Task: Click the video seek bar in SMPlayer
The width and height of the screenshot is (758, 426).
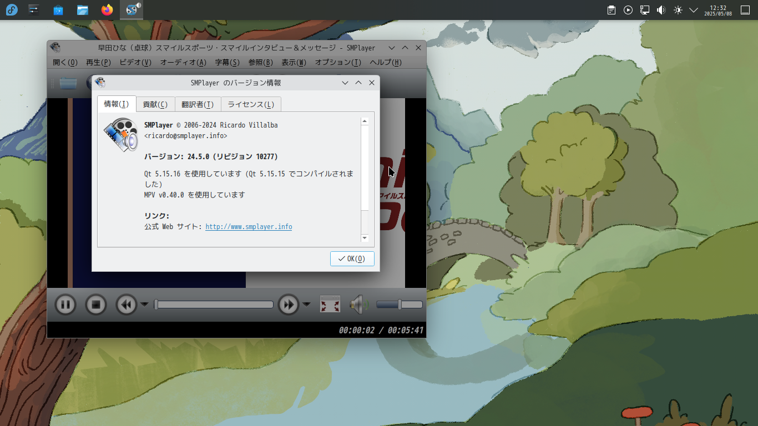Action: [x=214, y=305]
